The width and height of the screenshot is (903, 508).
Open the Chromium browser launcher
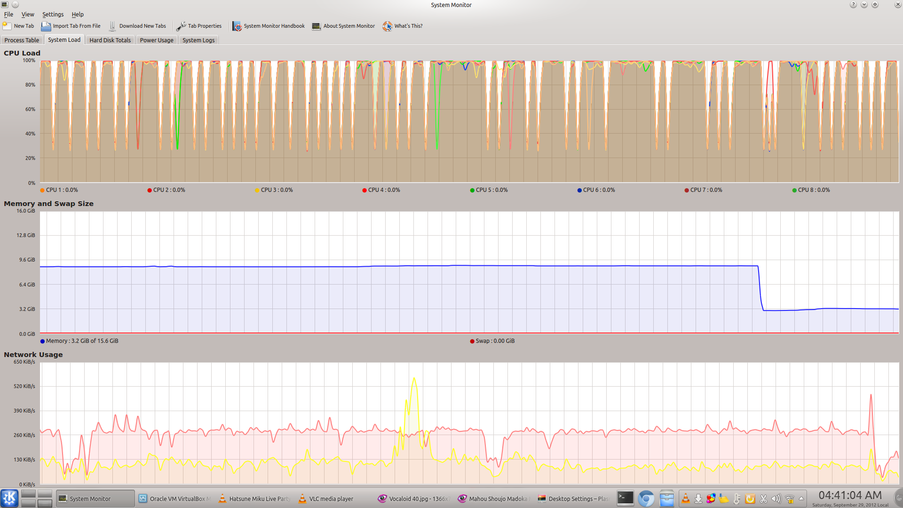coord(646,498)
